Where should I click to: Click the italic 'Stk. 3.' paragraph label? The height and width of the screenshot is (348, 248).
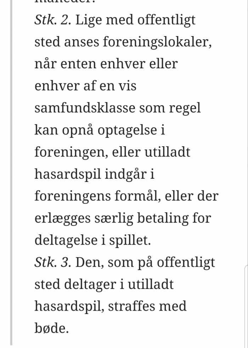53,263
